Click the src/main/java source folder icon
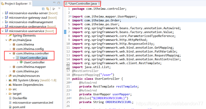This screenshot has height=109, width=206. 10,40
